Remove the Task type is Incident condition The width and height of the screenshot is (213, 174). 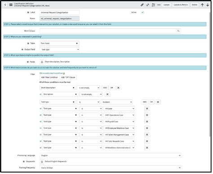tap(158, 102)
